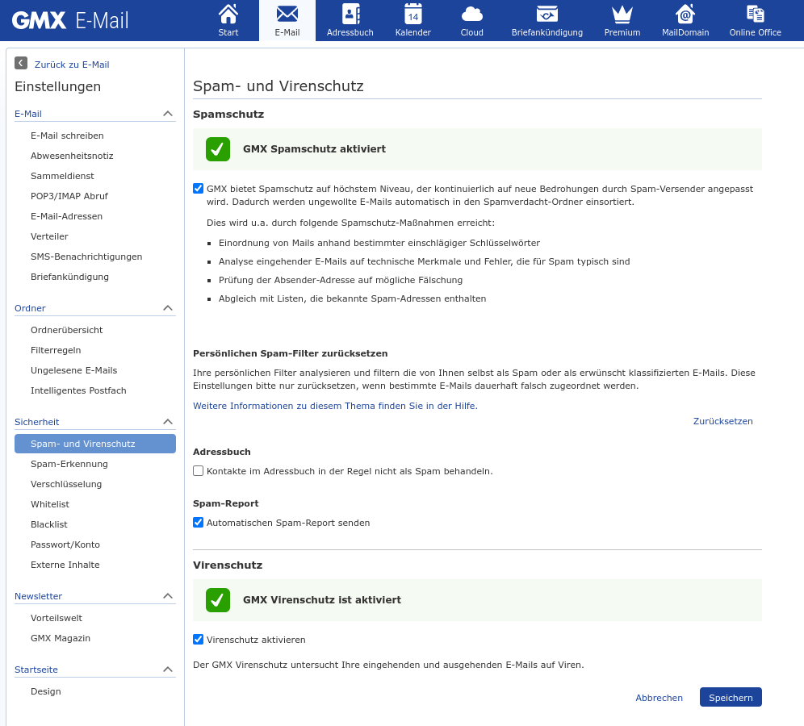Uncheck Automatischen Spam-Report senden
This screenshot has height=726, width=804.
[198, 523]
